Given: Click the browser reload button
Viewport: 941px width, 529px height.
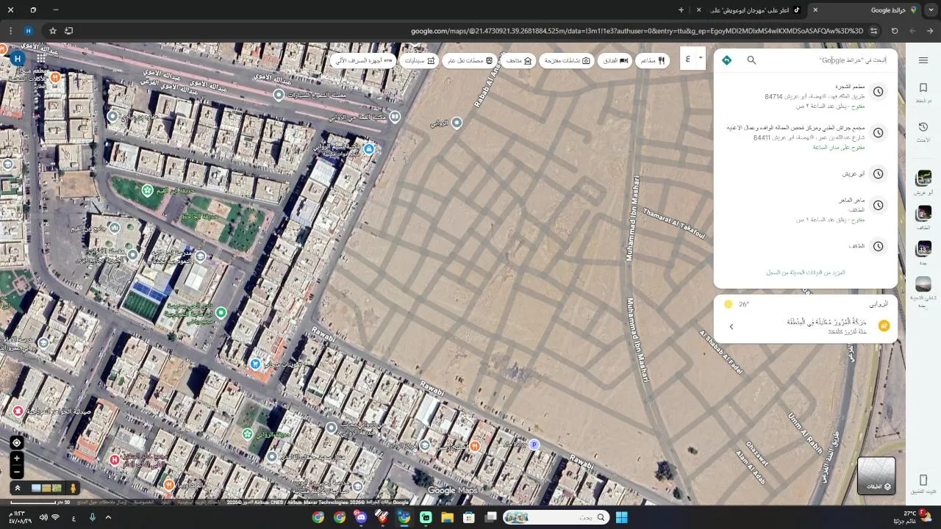Looking at the screenshot, I should [895, 31].
